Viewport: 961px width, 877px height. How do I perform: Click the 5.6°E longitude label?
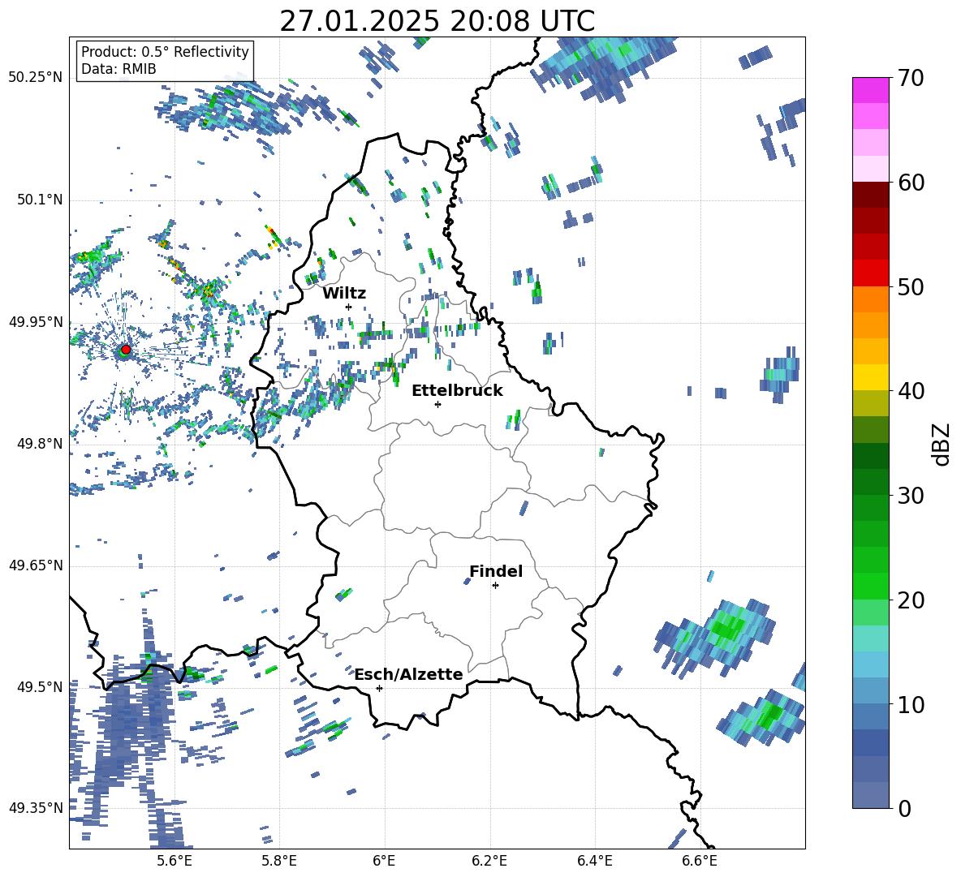tap(174, 861)
